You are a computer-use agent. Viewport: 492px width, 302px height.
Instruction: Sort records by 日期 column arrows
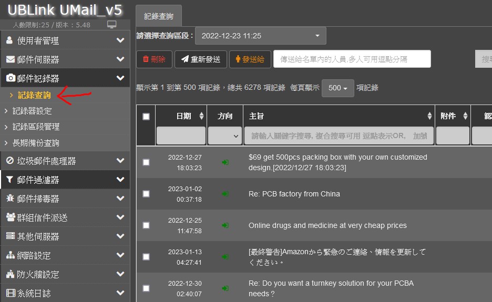click(201, 116)
